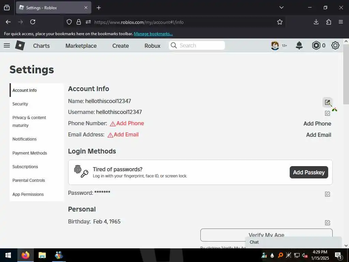The width and height of the screenshot is (349, 262).
Task: Edit the username with the pencil icon
Action: click(x=328, y=113)
